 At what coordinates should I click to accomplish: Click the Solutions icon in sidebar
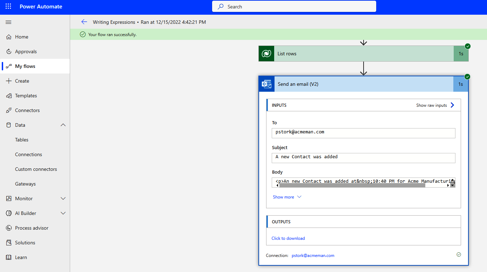click(9, 243)
